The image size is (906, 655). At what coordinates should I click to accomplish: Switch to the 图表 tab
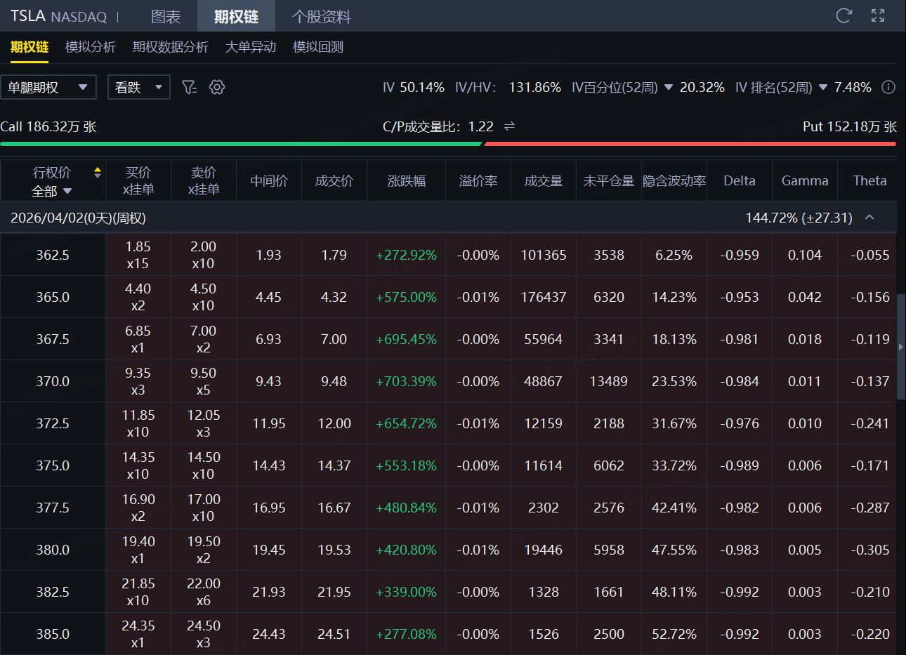(166, 16)
